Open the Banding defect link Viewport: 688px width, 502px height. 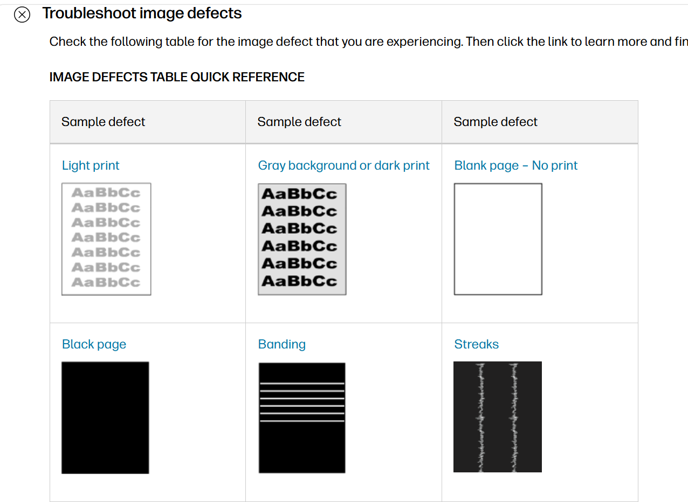282,344
